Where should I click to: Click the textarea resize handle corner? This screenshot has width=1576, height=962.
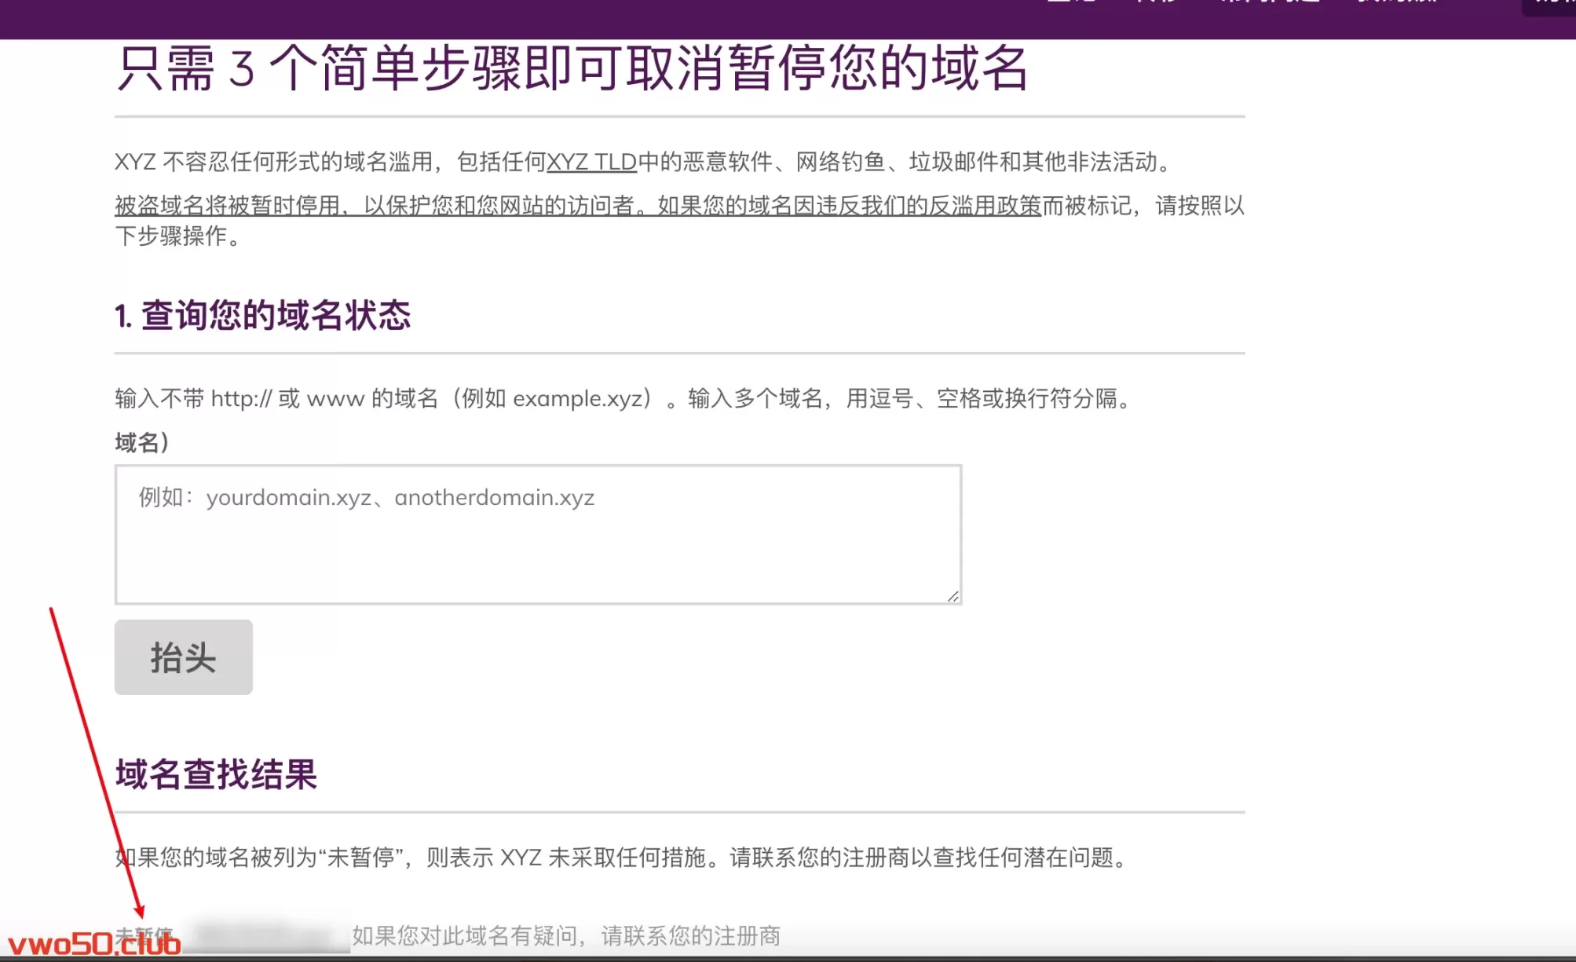pyautogui.click(x=953, y=596)
